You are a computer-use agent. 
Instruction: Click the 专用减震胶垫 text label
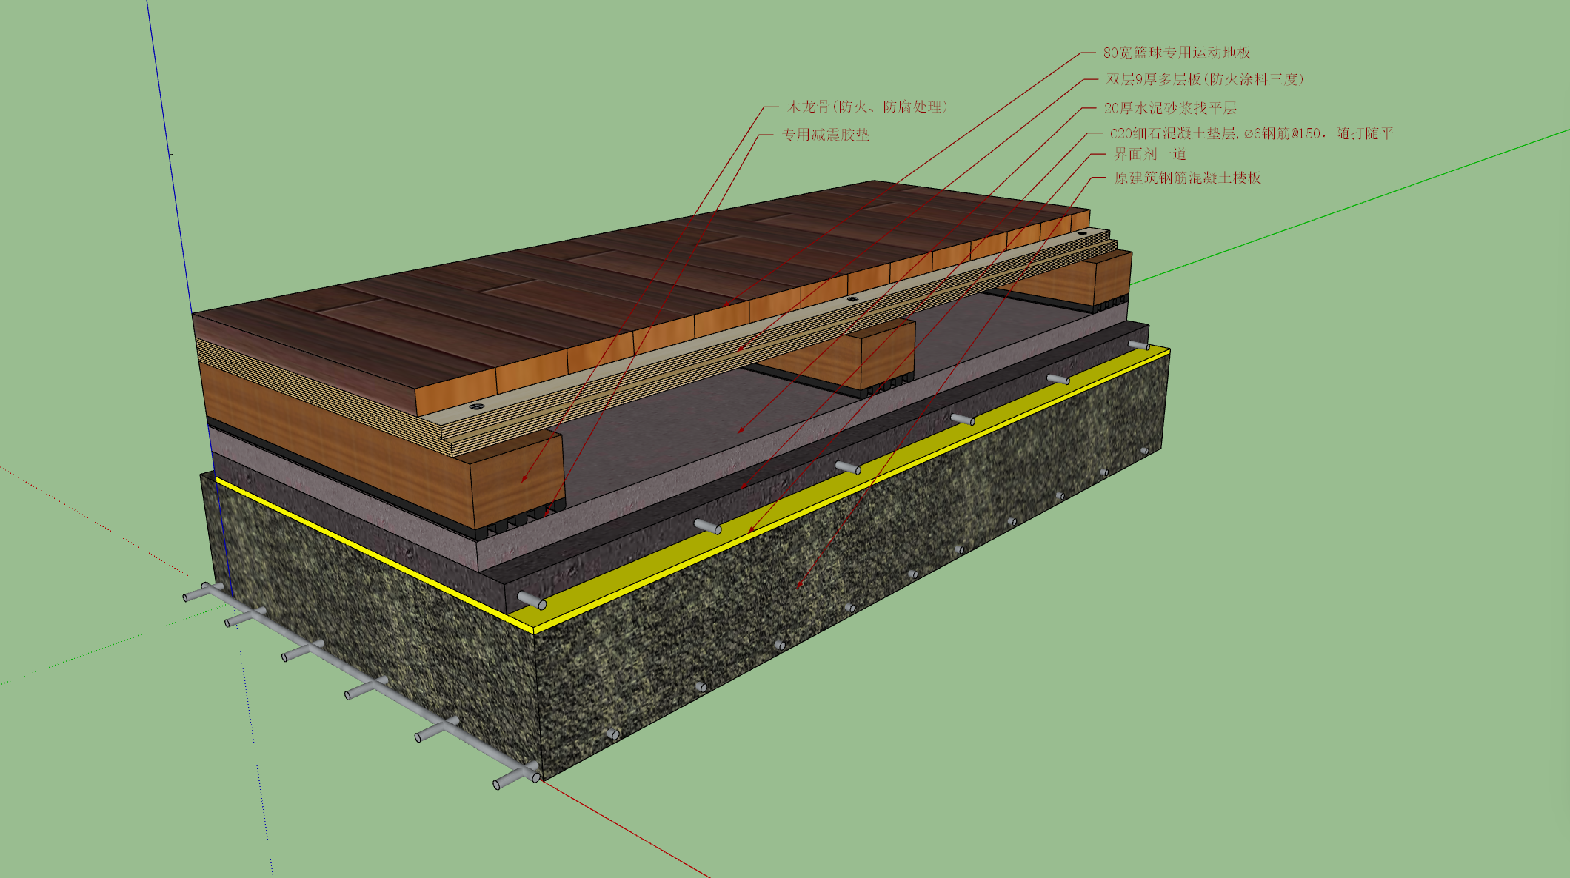pos(826,135)
